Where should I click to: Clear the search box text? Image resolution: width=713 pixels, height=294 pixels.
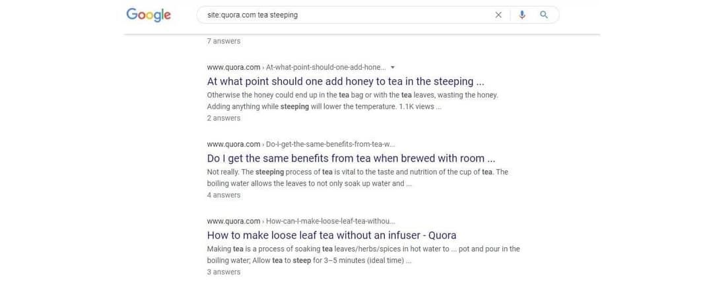(498, 15)
